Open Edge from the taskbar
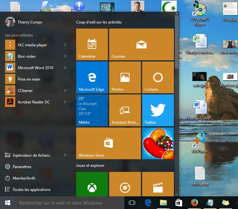The image size is (238, 209). [148, 203]
